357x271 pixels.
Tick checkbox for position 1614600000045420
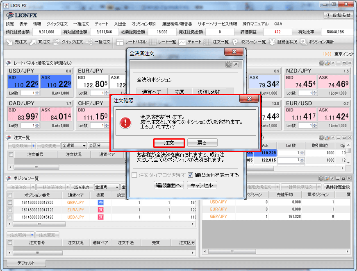pyautogui.click(x=10, y=217)
